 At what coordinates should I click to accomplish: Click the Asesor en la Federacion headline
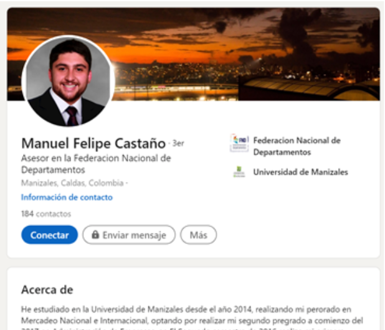(x=96, y=164)
